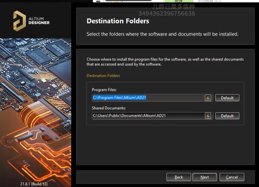This screenshot has width=259, height=187.
Task: Click the '21.8.1 (Build 53)' version text
Action: click(x=34, y=184)
